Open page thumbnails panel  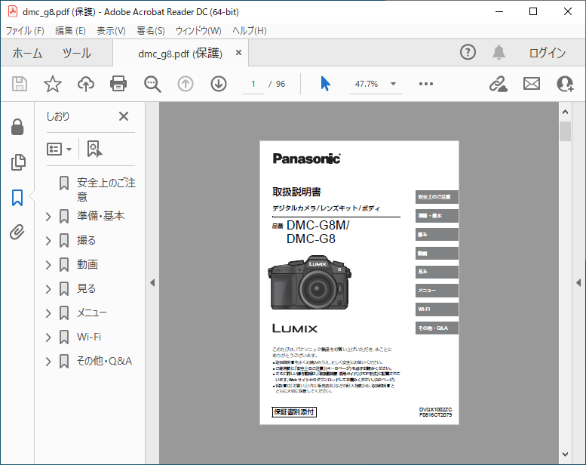click(x=18, y=162)
